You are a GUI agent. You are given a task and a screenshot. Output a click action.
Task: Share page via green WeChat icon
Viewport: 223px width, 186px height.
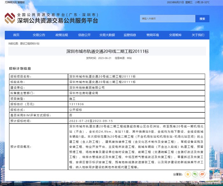pyautogui.click(x=195, y=174)
